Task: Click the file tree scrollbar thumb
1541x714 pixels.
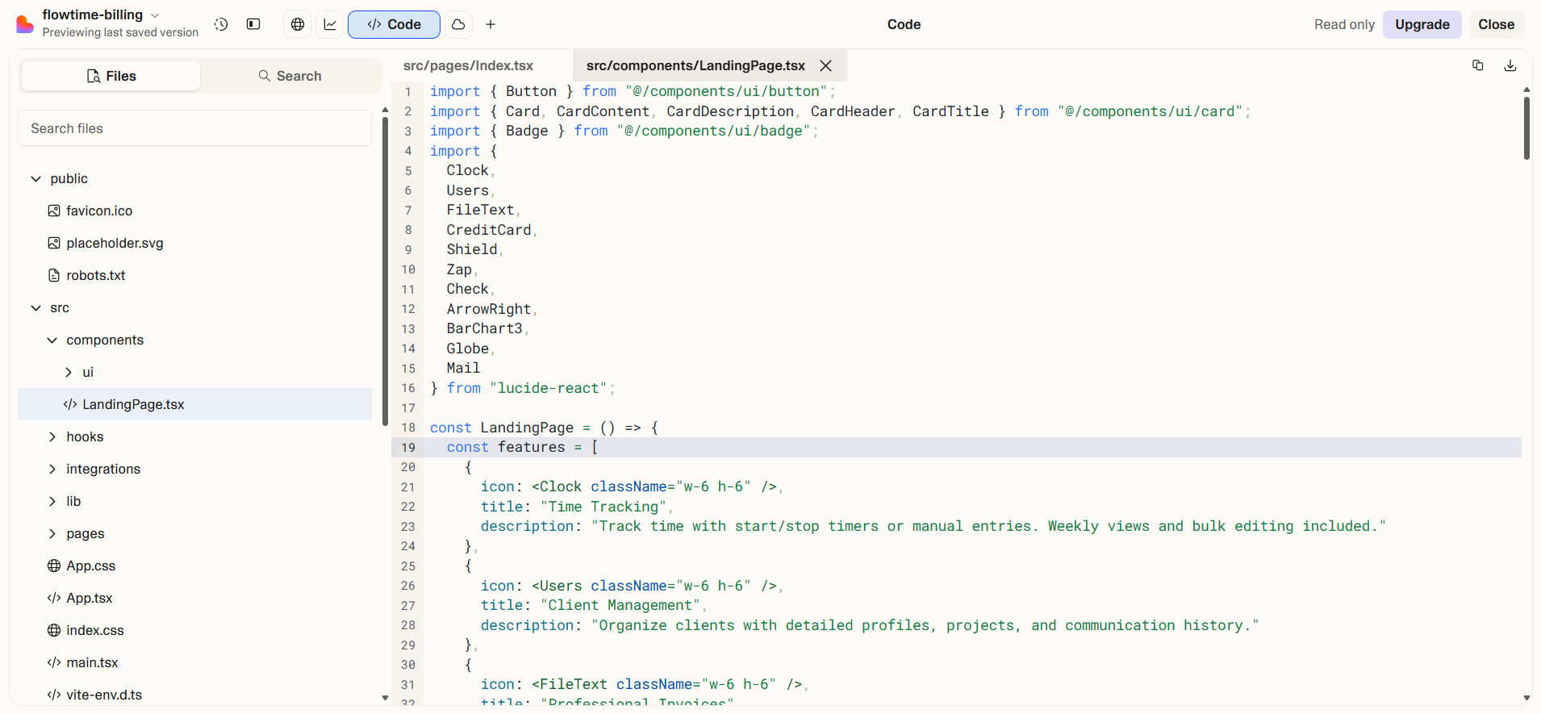Action: pos(385,271)
